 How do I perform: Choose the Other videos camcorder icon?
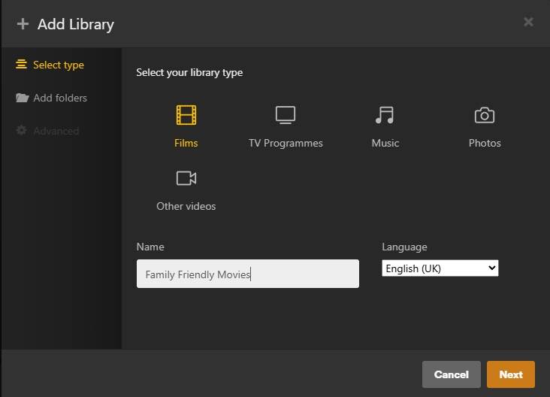pos(186,178)
